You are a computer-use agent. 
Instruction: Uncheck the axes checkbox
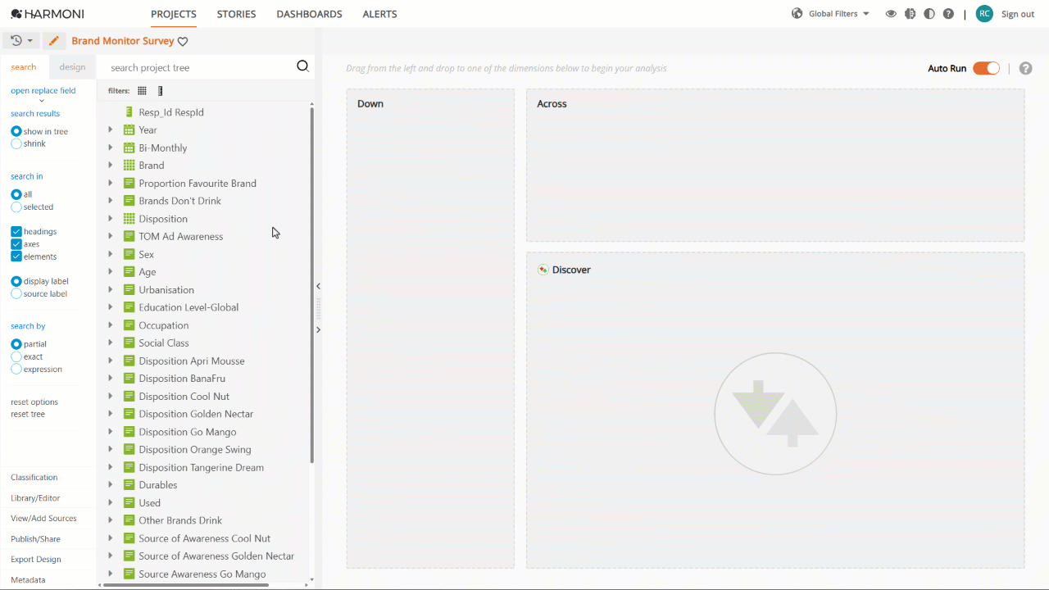pos(16,244)
